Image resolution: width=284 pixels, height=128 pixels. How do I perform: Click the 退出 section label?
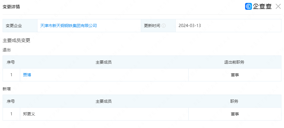(x=7, y=50)
